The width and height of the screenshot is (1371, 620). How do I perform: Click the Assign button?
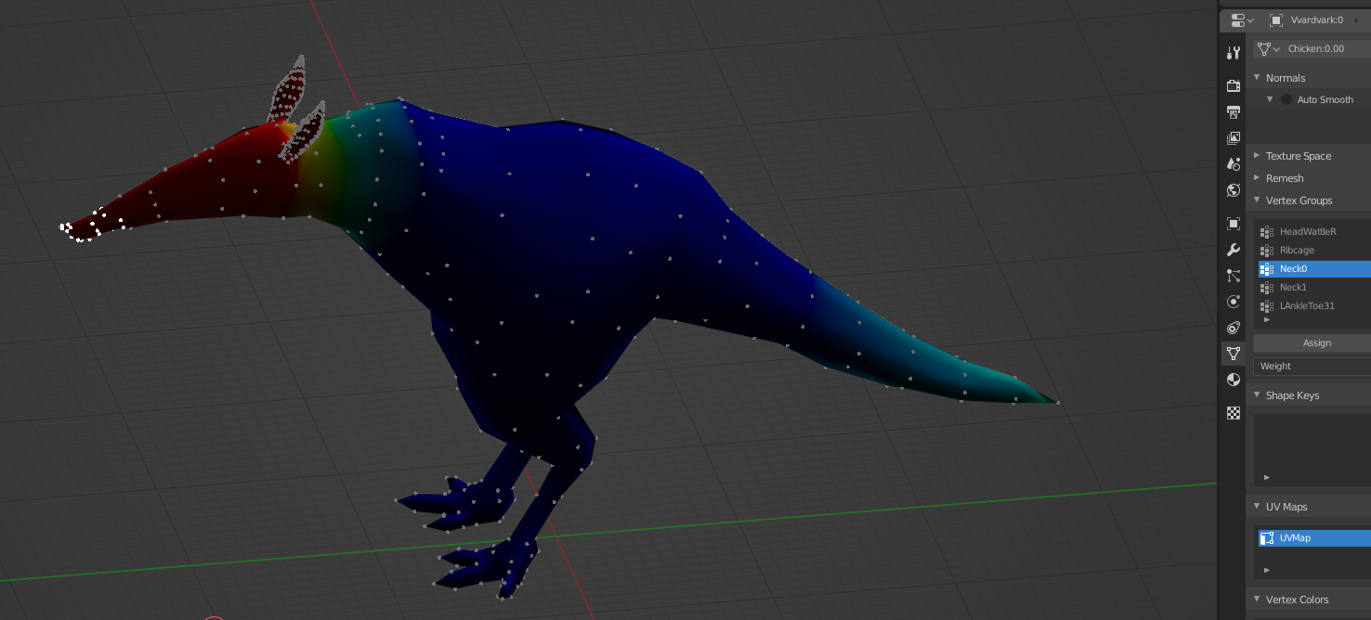click(x=1312, y=343)
